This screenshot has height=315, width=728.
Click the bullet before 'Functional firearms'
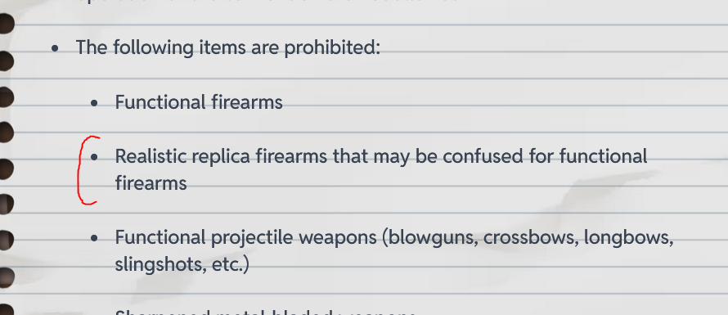[x=95, y=103]
